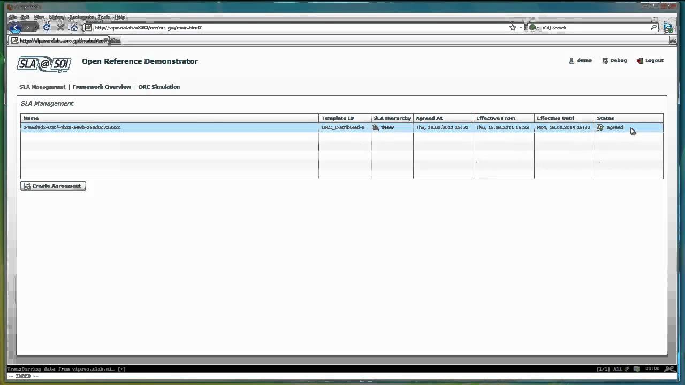Select the vipava.xlab orc-gui browser tab
This screenshot has width=685, height=385.
click(x=59, y=41)
